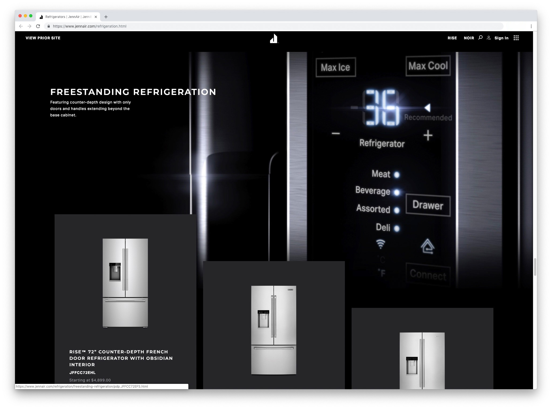Click the Starting at $4,899.00 price
The width and height of the screenshot is (552, 409).
tap(90, 380)
